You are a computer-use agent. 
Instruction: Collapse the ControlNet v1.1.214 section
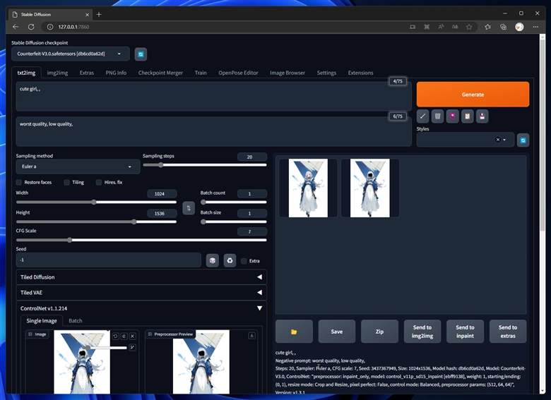[141, 308]
